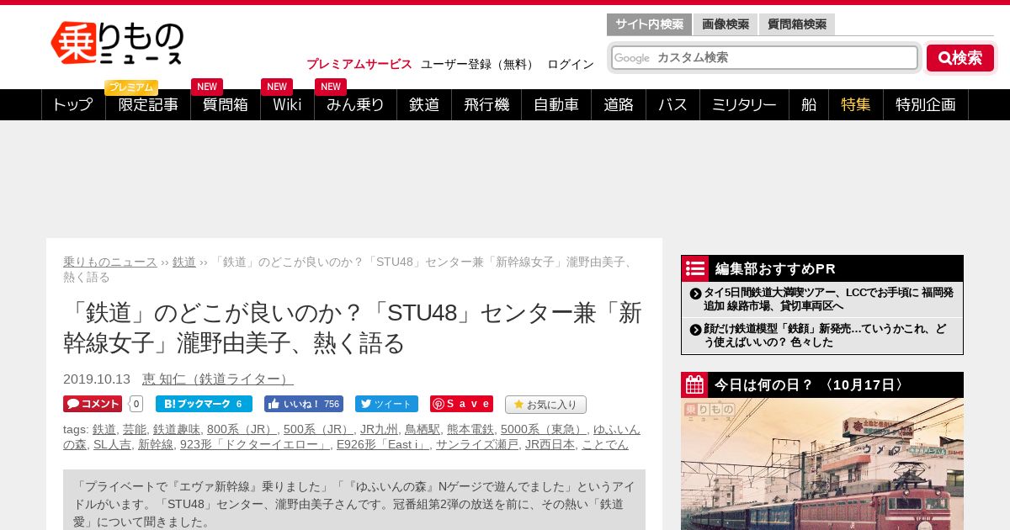Click the ログイン link
This screenshot has width=1010, height=530.
coord(571,64)
